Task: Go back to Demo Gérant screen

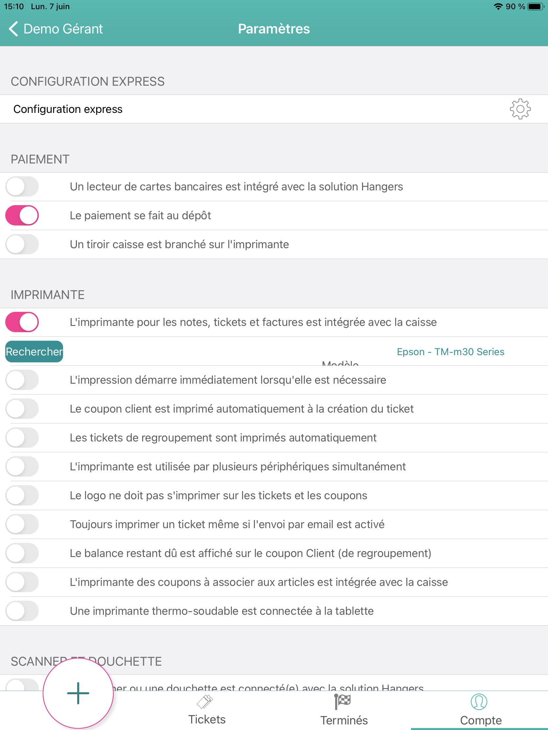Action: click(x=63, y=29)
